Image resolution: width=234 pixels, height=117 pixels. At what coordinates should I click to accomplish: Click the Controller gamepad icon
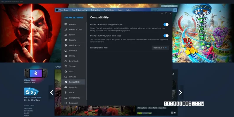[x=66, y=87]
